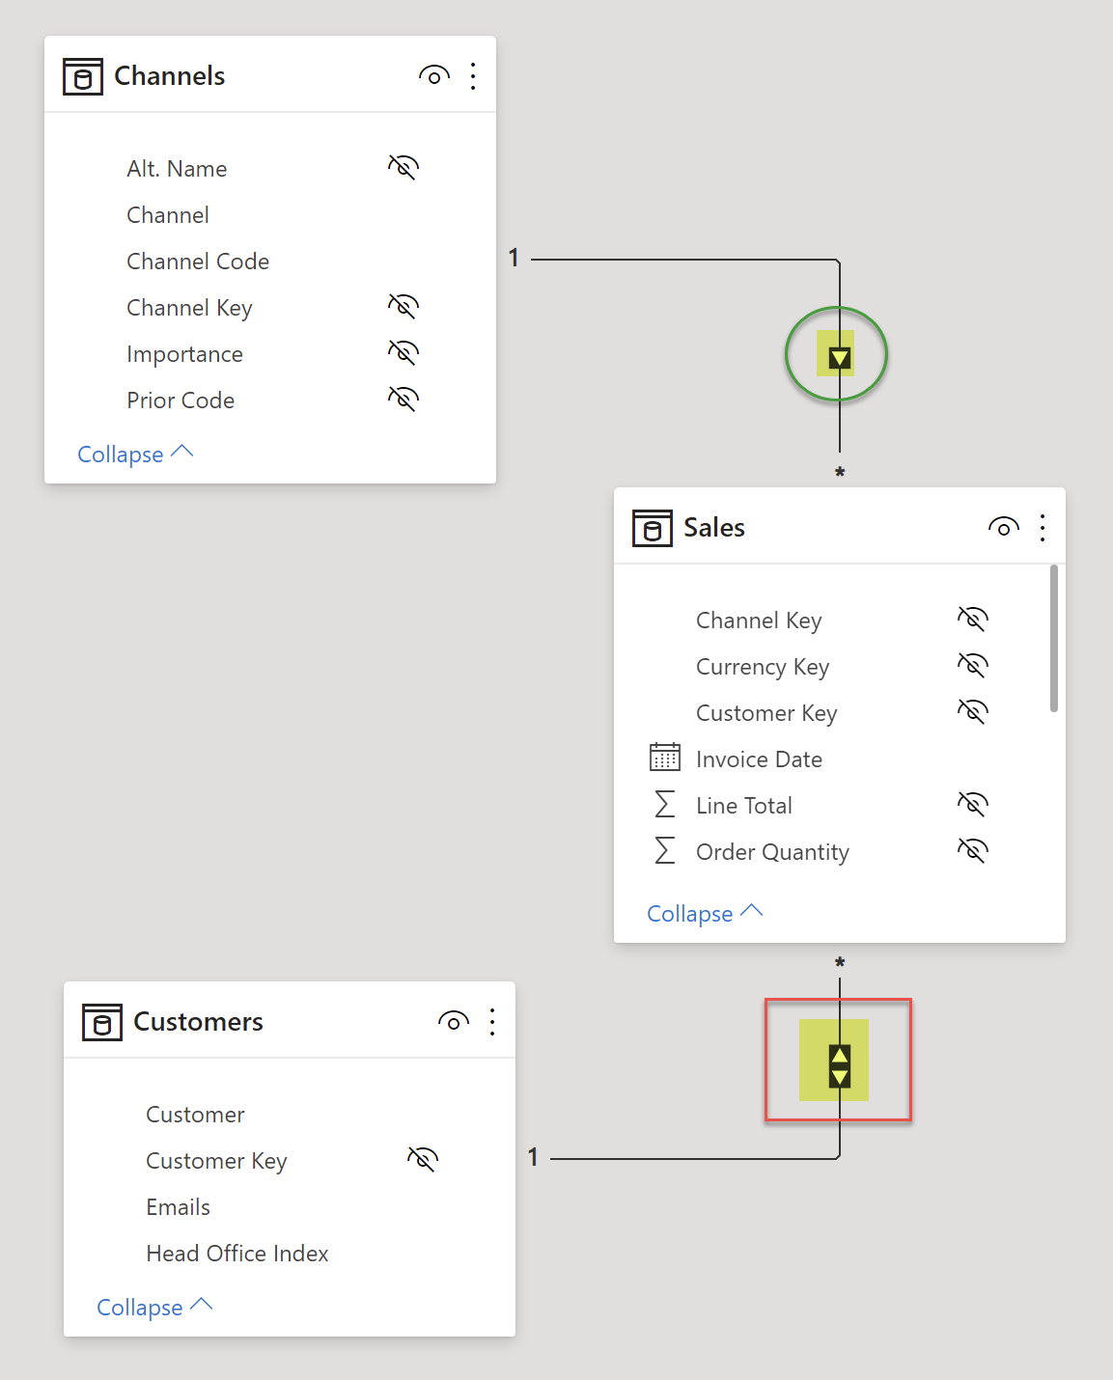This screenshot has height=1380, width=1113.
Task: Select the Importance field name
Action: [x=184, y=354]
